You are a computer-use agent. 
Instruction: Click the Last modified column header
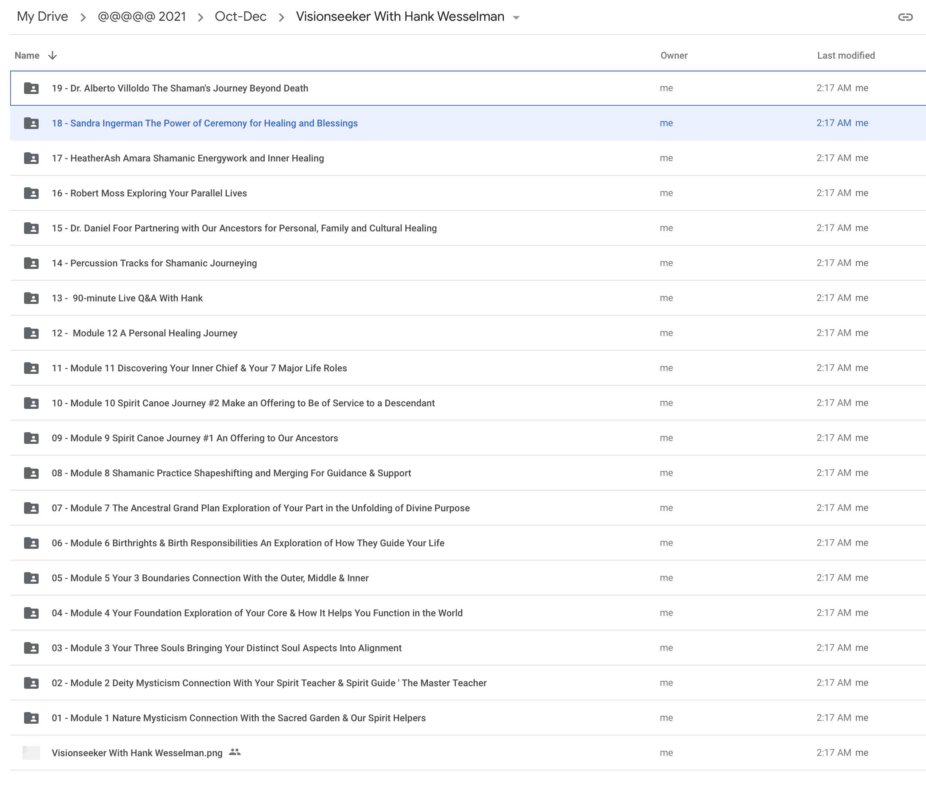tap(846, 55)
